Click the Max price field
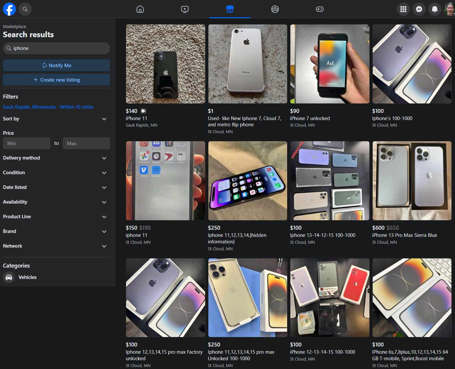Viewport: 455px width, 369px height. pyautogui.click(x=86, y=143)
